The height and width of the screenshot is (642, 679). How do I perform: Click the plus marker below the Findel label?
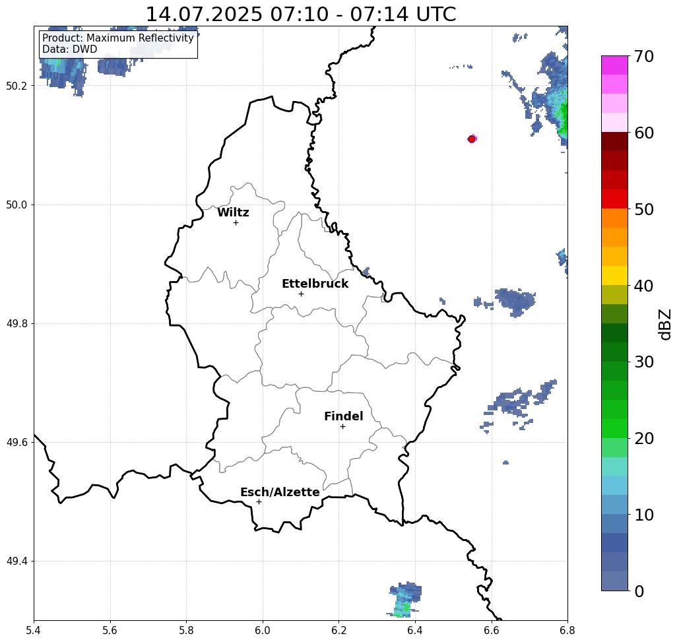coord(342,426)
